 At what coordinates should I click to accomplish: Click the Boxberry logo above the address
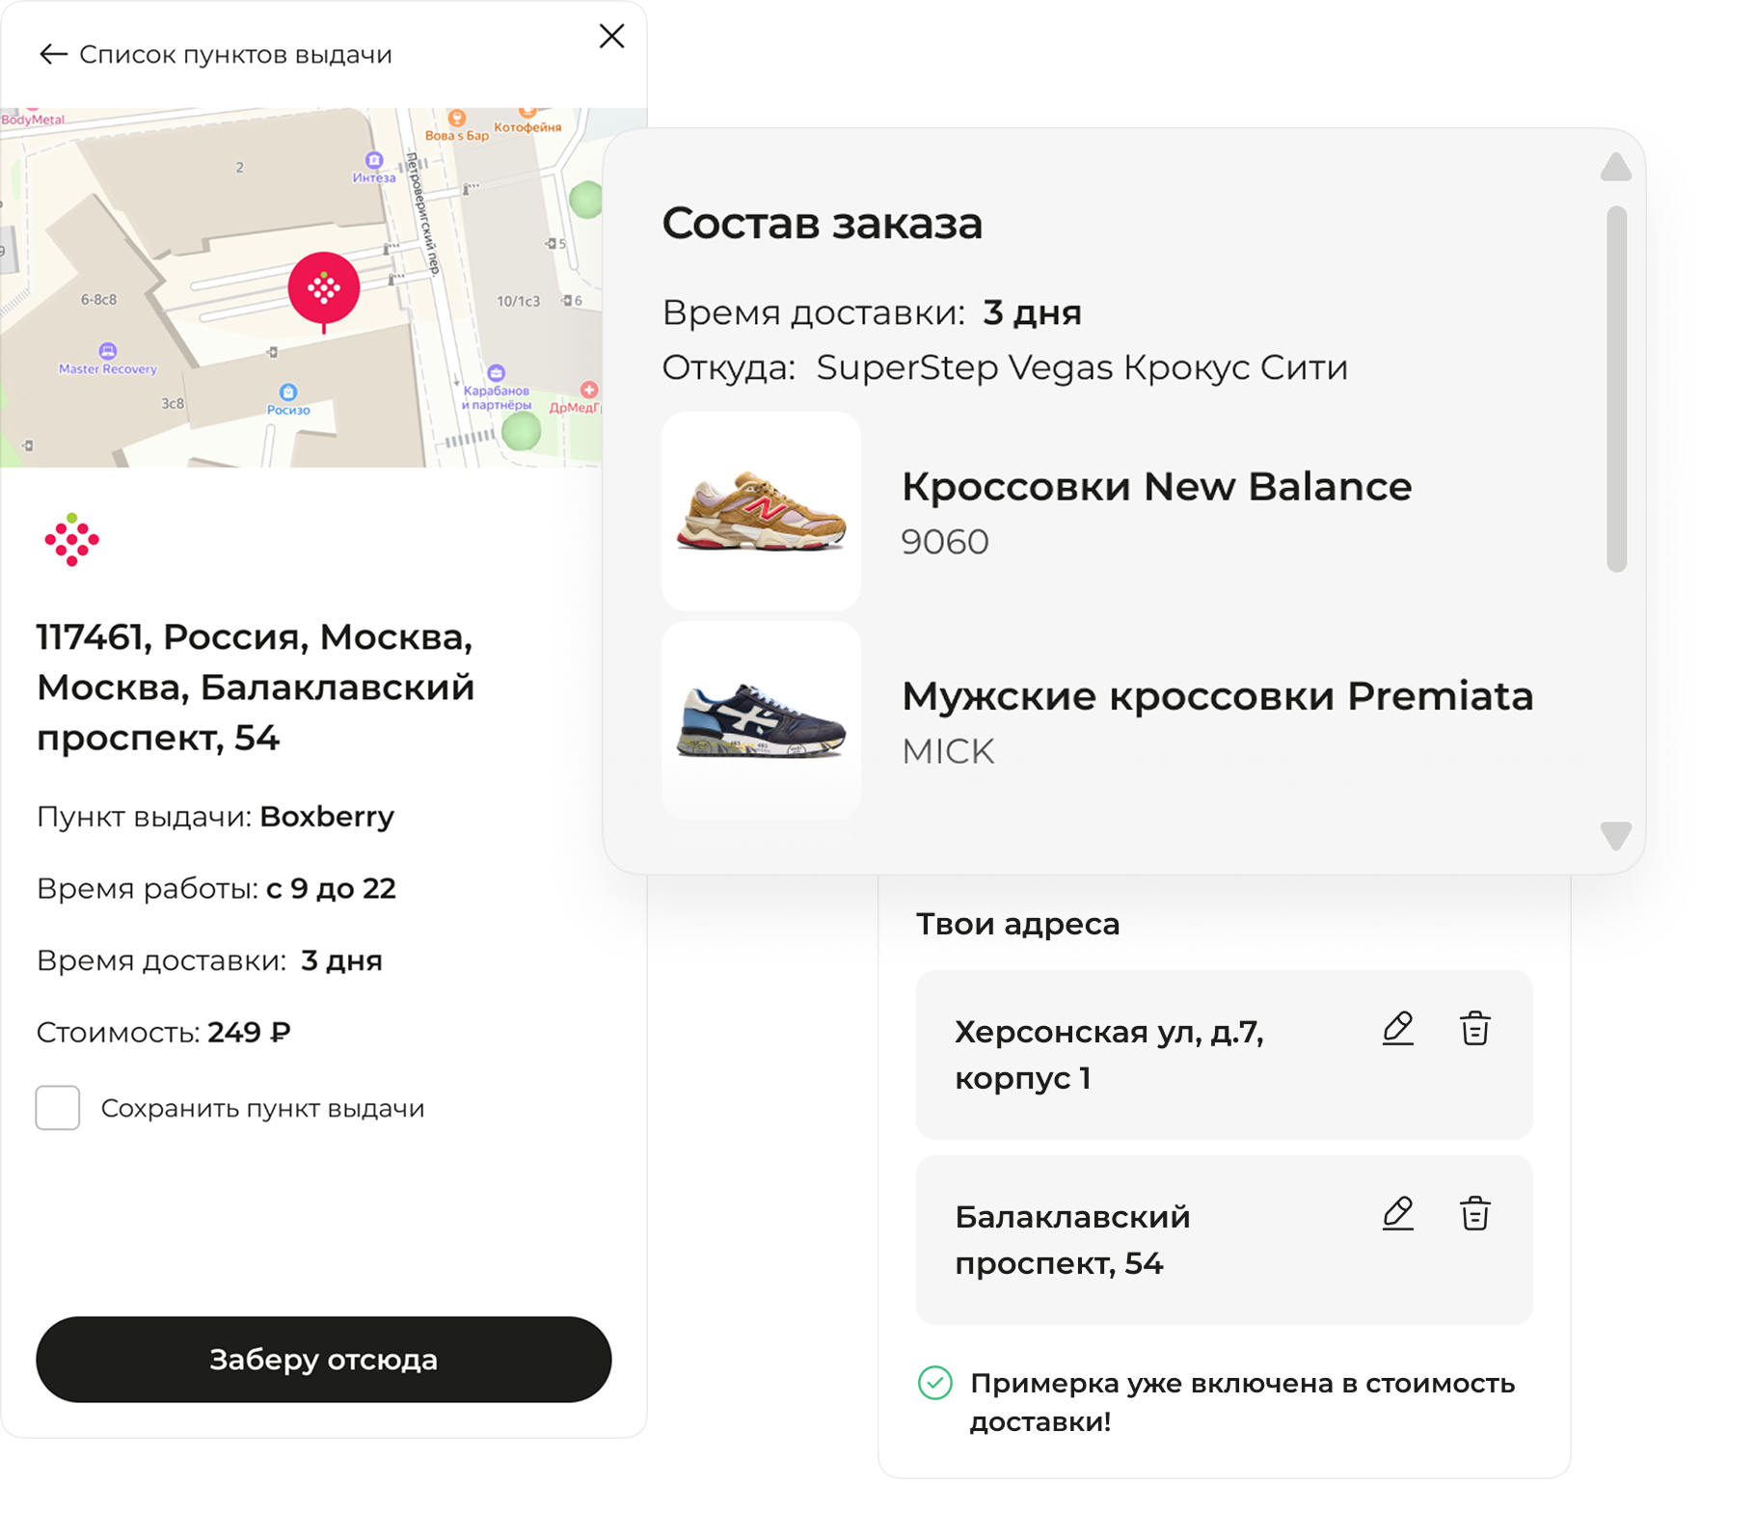point(71,540)
